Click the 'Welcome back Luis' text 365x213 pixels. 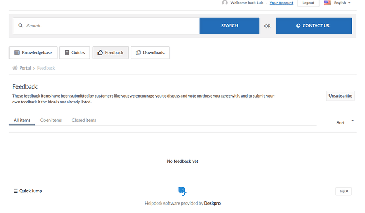[247, 3]
